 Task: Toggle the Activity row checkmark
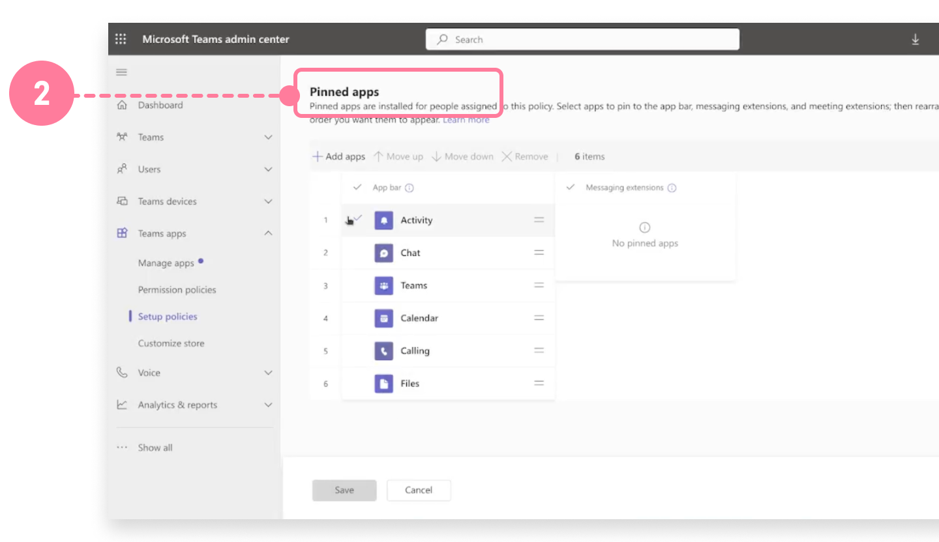(x=357, y=218)
